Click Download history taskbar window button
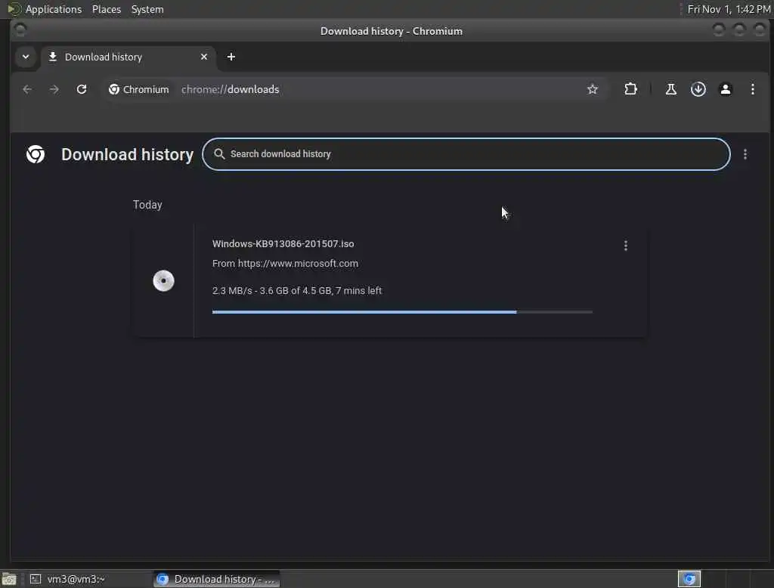774x588 pixels. [x=216, y=579]
